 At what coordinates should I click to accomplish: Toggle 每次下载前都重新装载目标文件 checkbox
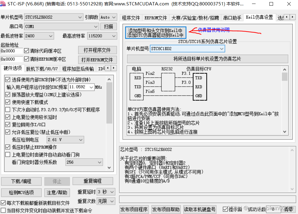tap(3, 203)
